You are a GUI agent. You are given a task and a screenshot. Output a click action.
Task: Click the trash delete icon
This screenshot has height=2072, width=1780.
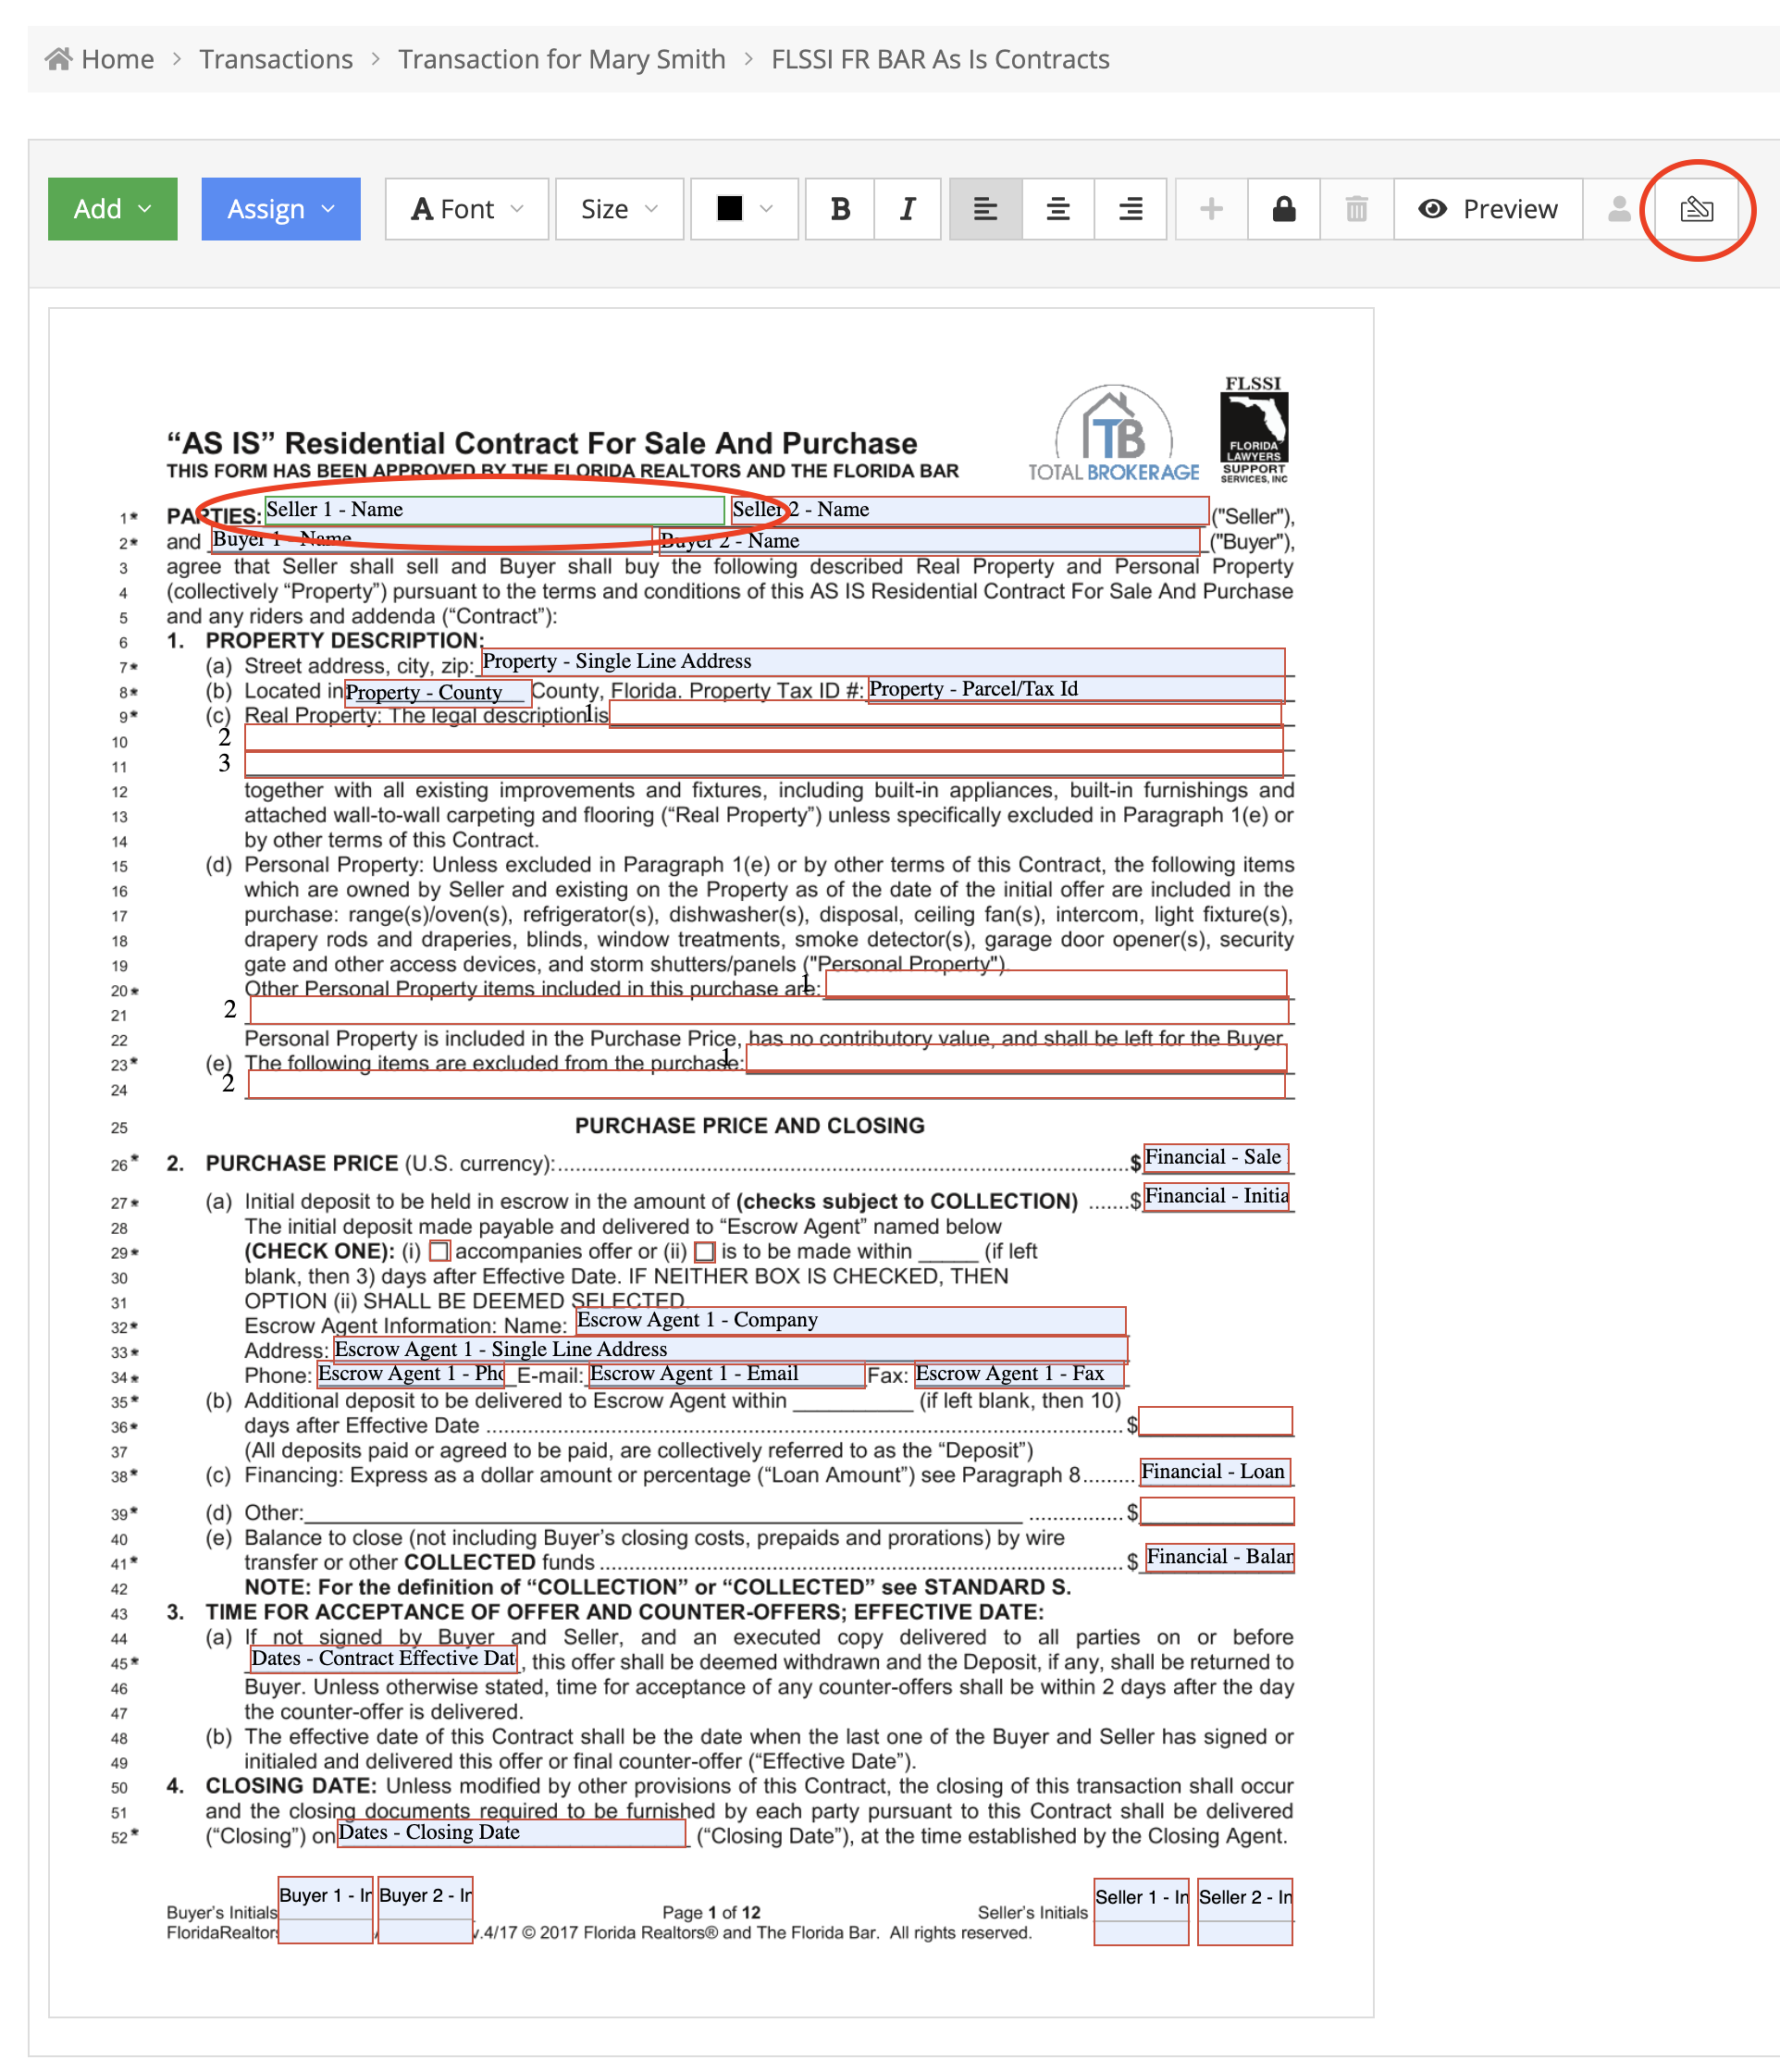1356,209
